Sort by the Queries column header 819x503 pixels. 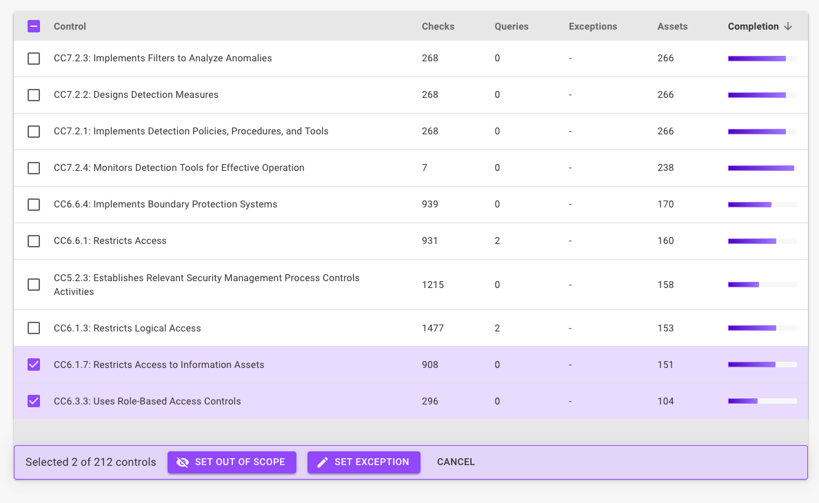(512, 26)
